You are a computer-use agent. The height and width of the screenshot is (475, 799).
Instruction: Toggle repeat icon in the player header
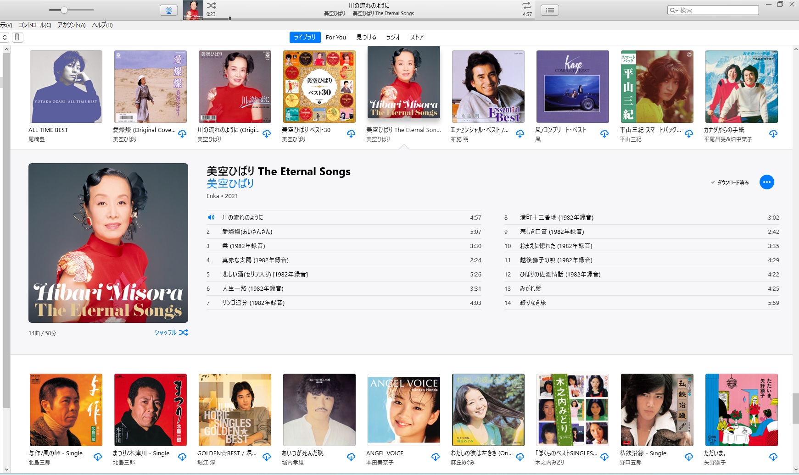point(527,6)
